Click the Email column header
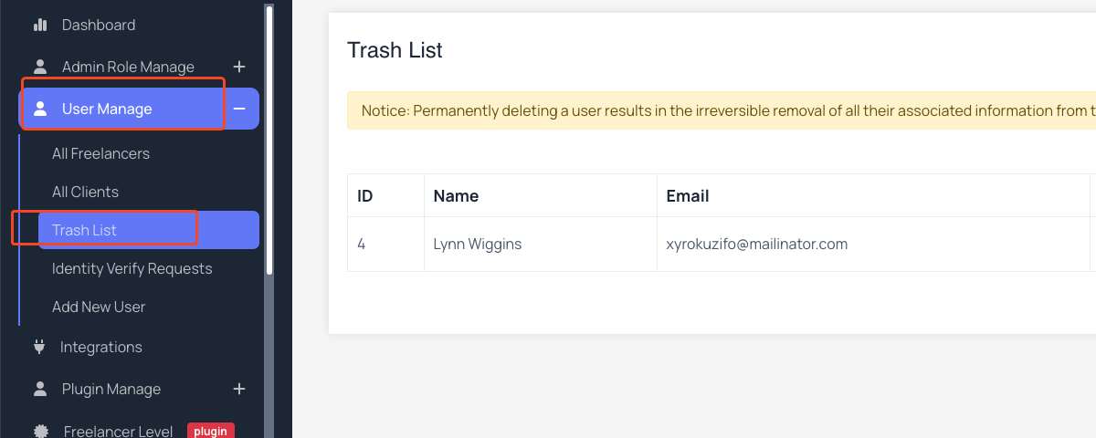 coord(688,195)
